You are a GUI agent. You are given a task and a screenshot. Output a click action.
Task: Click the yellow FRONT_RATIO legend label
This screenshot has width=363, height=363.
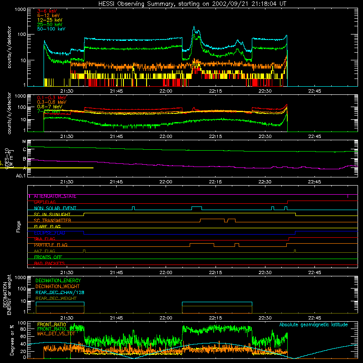(x=52, y=324)
